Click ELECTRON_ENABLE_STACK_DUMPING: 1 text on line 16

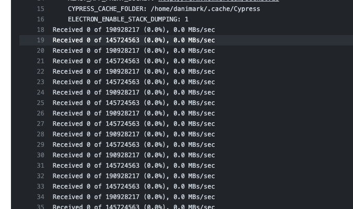click(x=128, y=19)
